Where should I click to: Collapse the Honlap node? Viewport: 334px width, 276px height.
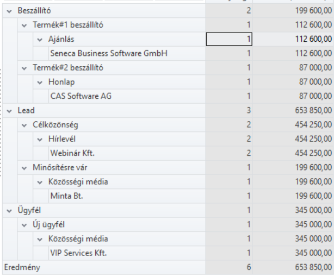pyautogui.click(x=40, y=82)
